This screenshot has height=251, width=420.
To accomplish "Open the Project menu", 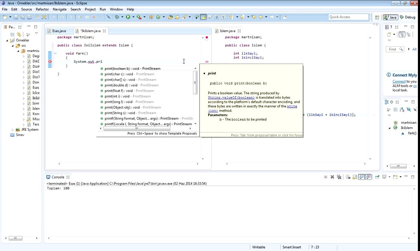I will tap(90, 9).
